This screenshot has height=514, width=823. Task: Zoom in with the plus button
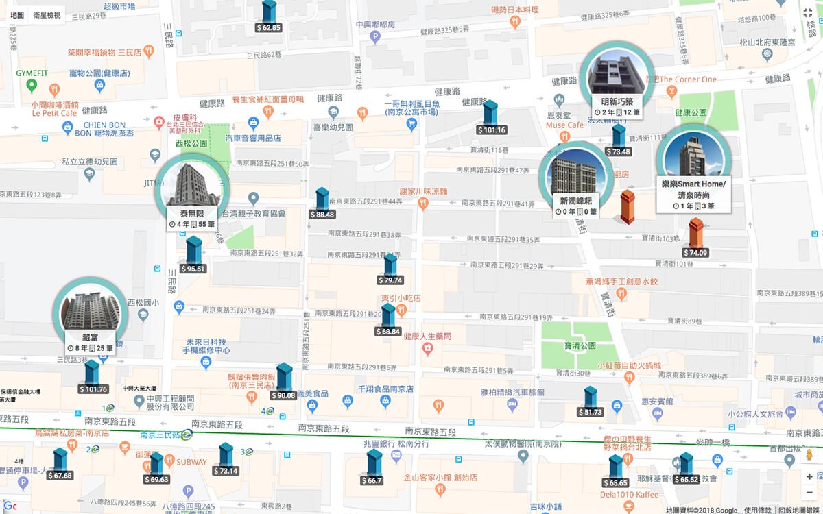point(809,476)
